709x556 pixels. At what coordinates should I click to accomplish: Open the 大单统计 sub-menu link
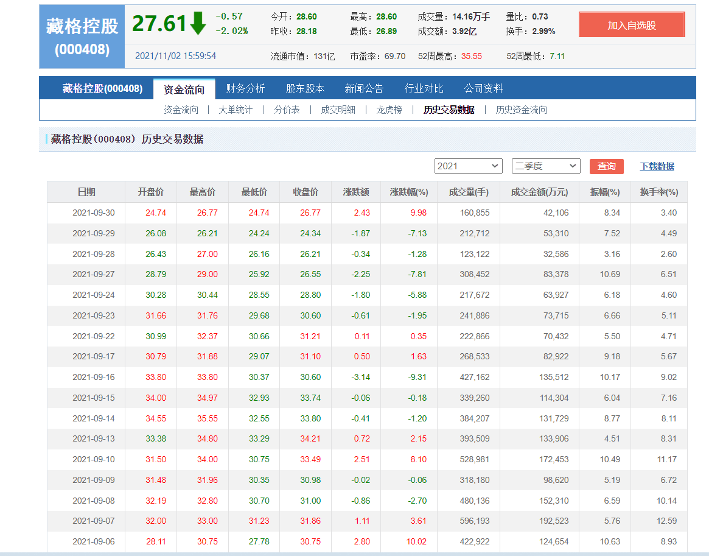point(236,110)
